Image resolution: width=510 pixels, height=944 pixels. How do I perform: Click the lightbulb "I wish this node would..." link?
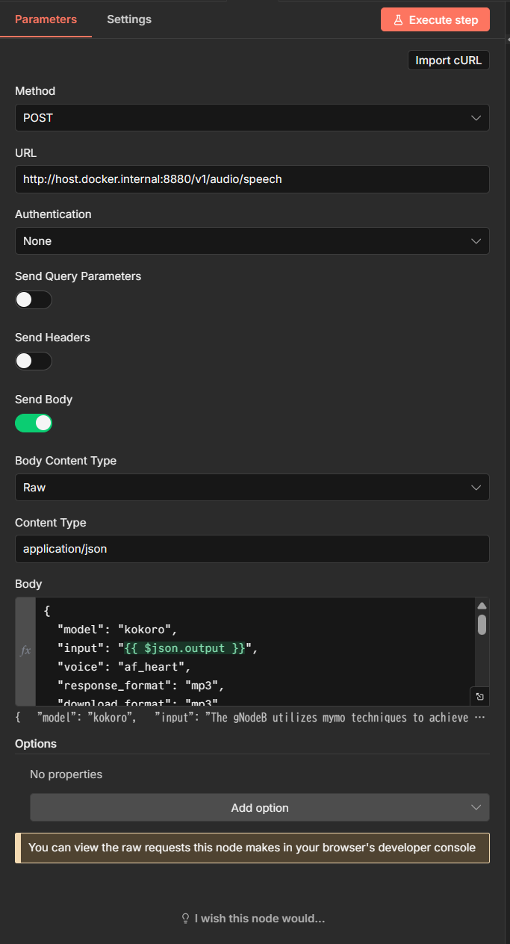click(x=253, y=919)
